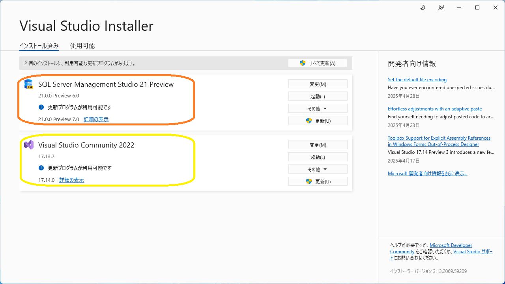Switch to the インストール済み tab
505x284 pixels.
[39, 46]
